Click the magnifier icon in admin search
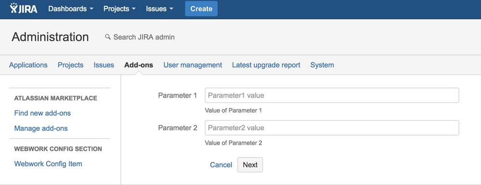Viewport: 481px width, 185px height. pyautogui.click(x=107, y=37)
